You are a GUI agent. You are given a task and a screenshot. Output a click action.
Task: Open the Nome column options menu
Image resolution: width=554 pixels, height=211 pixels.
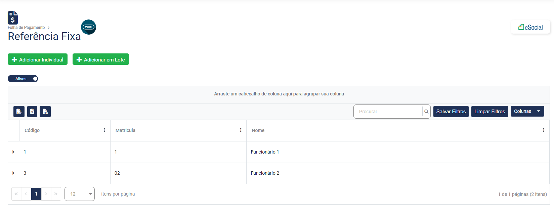543,130
